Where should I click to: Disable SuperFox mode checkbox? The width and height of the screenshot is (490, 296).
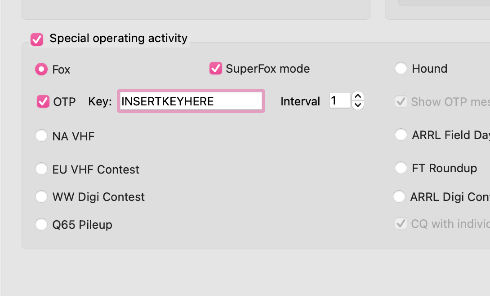click(x=216, y=68)
